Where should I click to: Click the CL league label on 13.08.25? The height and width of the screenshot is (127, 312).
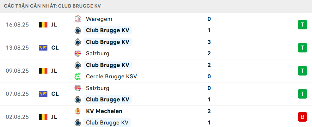55,48
